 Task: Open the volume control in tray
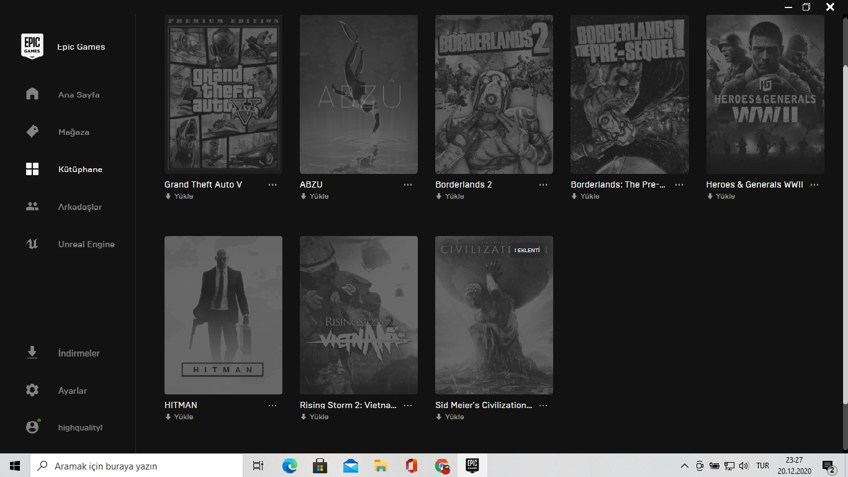click(x=744, y=466)
